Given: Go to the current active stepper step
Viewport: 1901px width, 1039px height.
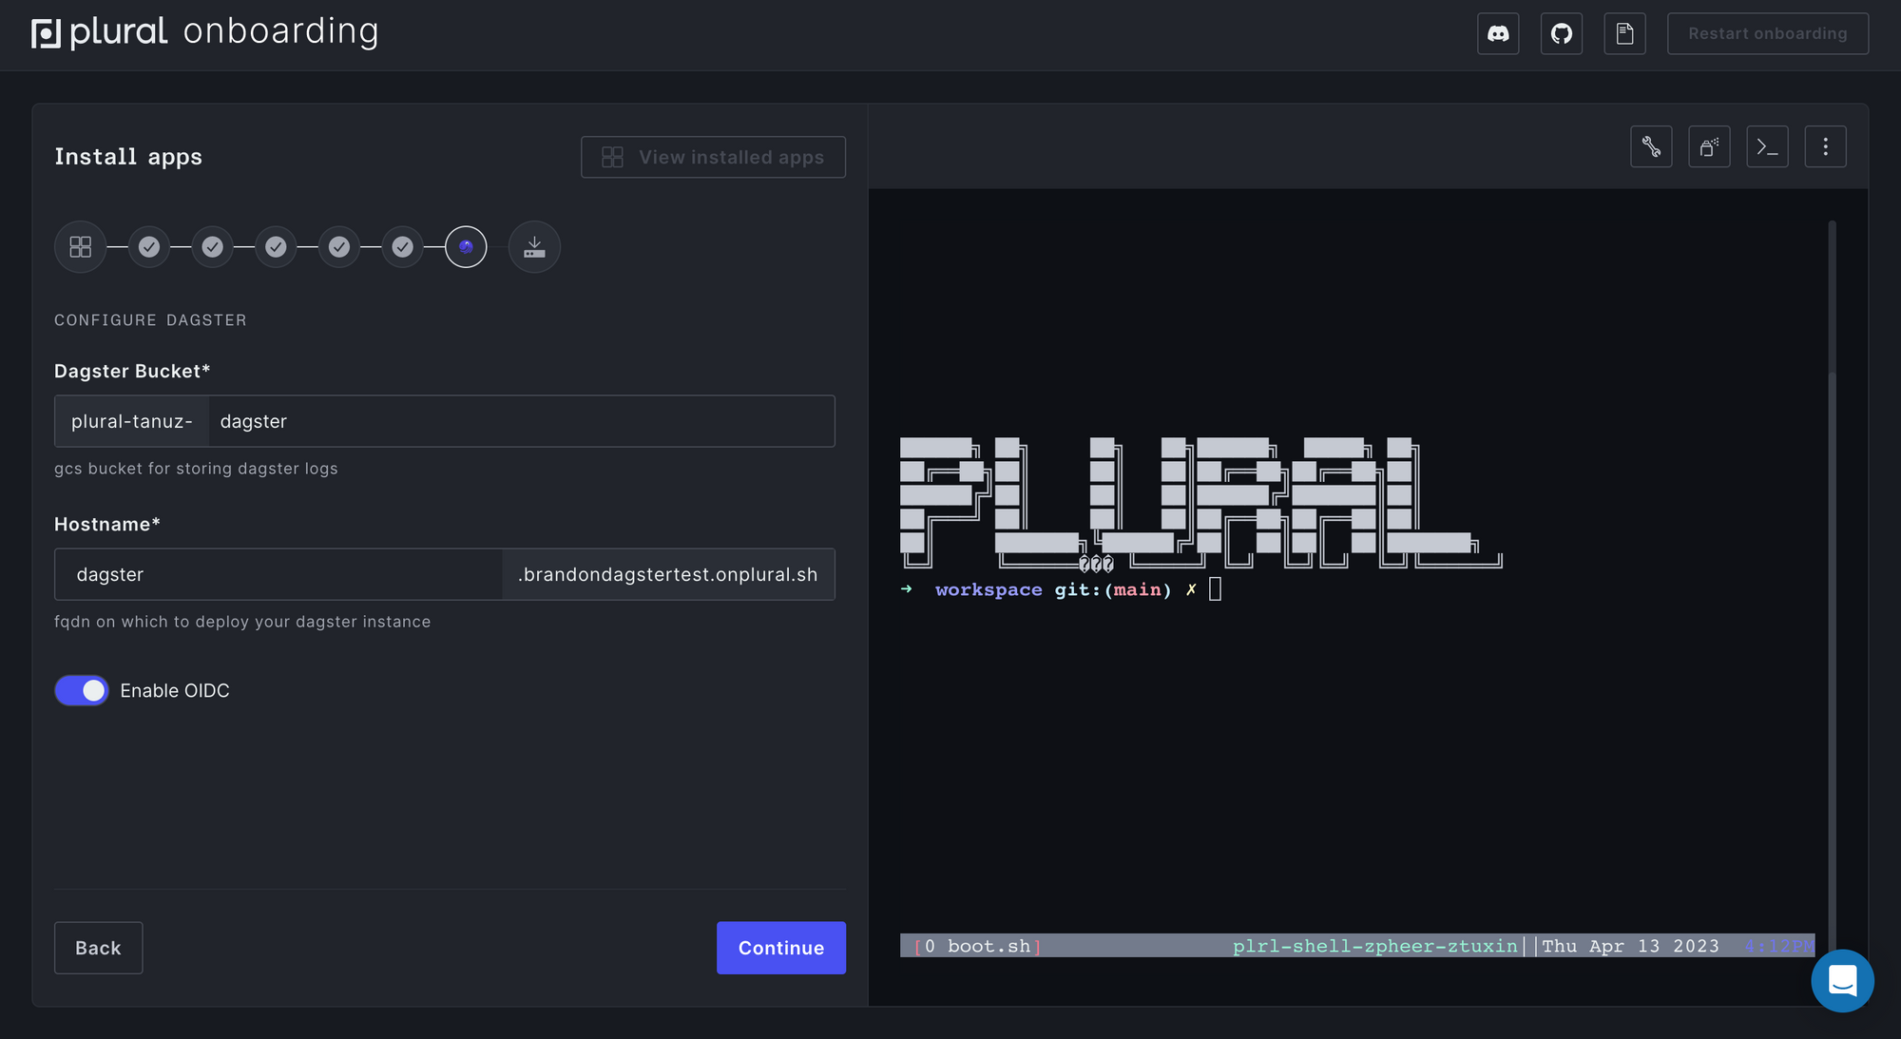Looking at the screenshot, I should [466, 247].
